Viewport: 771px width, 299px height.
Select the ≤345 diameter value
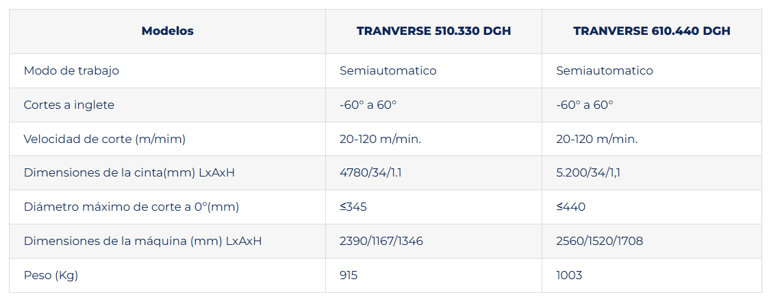[x=353, y=207]
